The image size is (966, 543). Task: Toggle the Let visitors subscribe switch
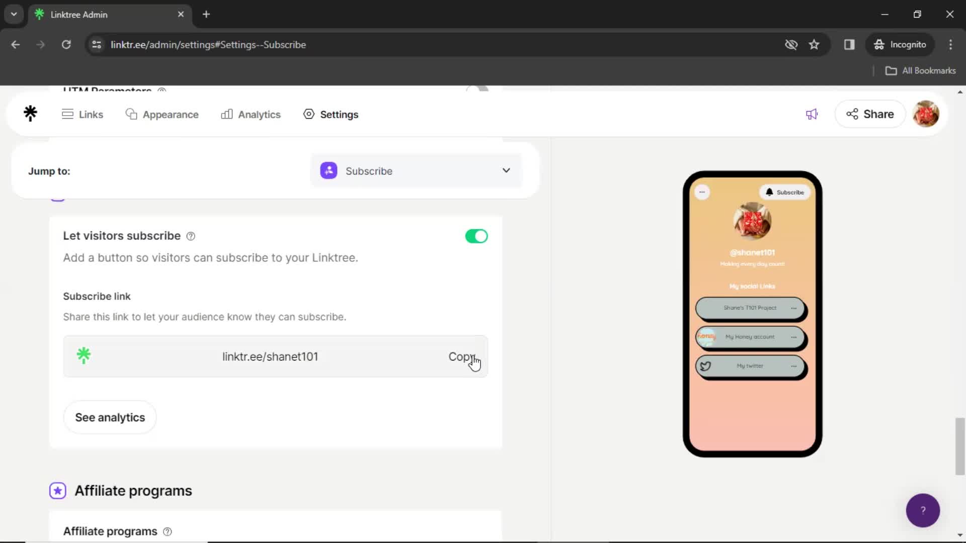point(477,236)
